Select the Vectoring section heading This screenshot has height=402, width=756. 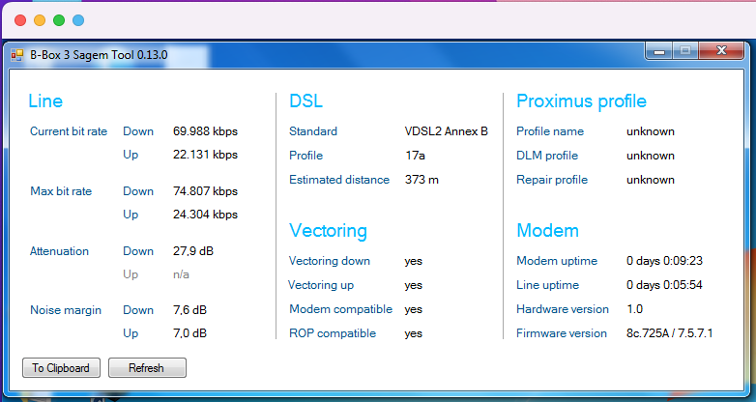tap(328, 230)
